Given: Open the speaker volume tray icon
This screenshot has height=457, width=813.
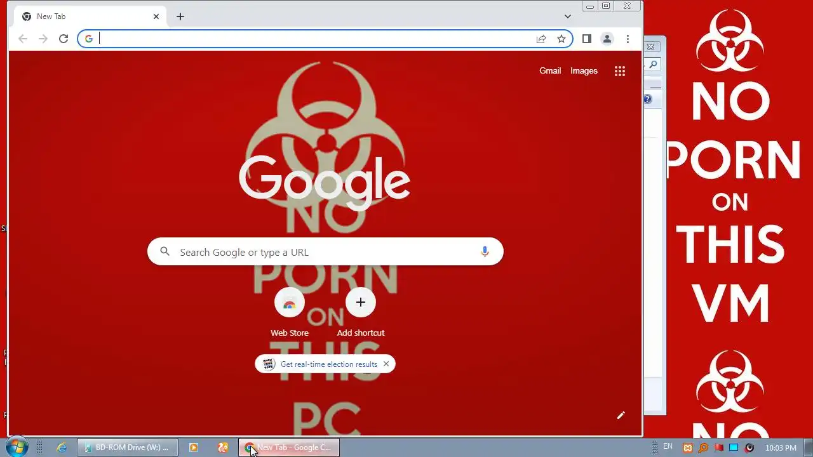Looking at the screenshot, I should pyautogui.click(x=749, y=448).
